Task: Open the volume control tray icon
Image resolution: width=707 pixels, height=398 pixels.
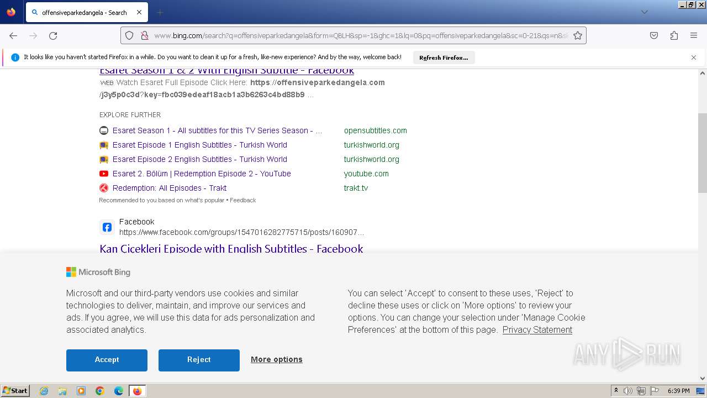Action: [x=628, y=391]
